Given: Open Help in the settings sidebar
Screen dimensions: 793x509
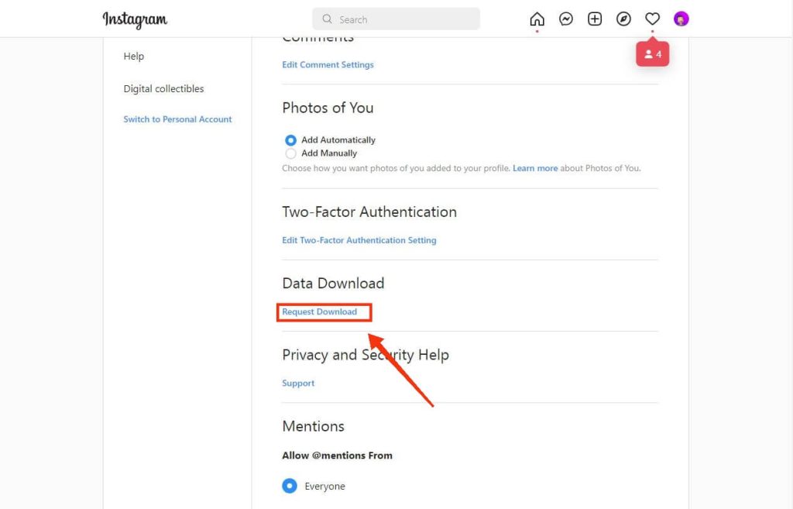Looking at the screenshot, I should pyautogui.click(x=134, y=56).
